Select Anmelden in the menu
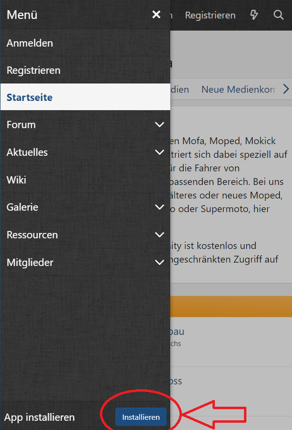This screenshot has height=430, width=292. 85,43
